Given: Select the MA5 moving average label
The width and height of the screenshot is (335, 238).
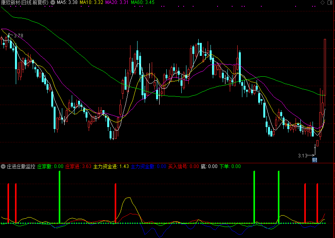Looking at the screenshot, I should pyautogui.click(x=67, y=2).
